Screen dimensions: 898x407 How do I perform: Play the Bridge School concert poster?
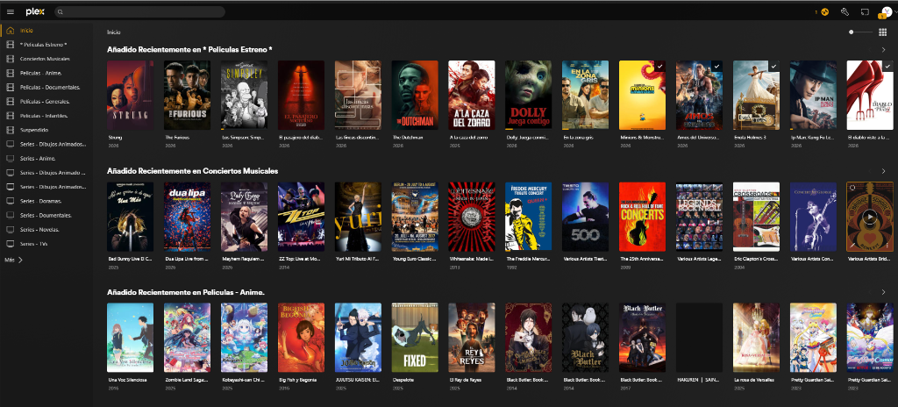coord(869,217)
